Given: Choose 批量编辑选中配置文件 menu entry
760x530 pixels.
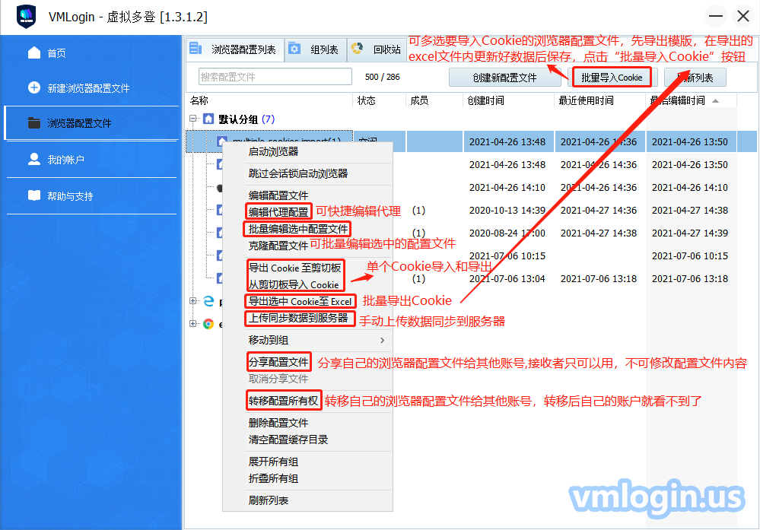Looking at the screenshot, I should [x=298, y=229].
